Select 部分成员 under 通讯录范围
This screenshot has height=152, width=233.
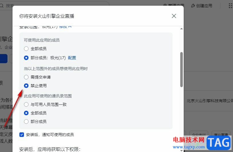[26, 122]
